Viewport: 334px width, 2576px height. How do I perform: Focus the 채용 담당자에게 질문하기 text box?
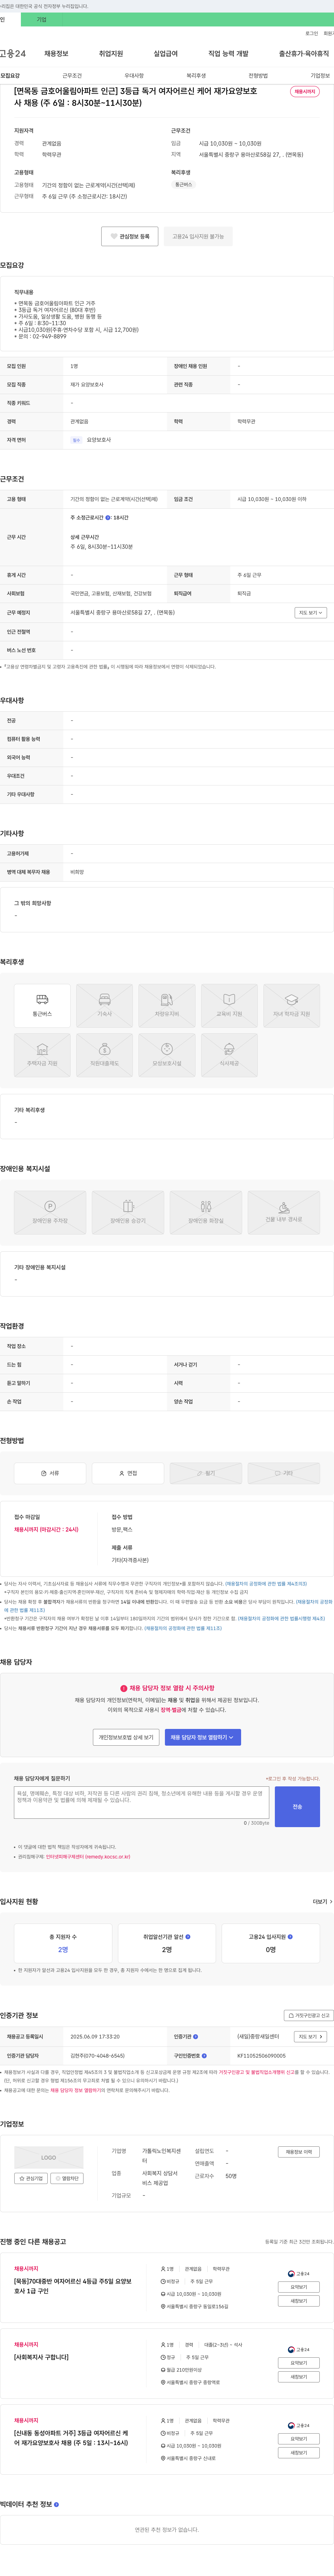(x=141, y=1803)
